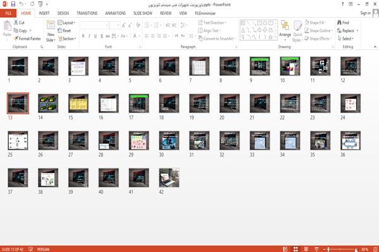Switch to Normal view in status bar
This screenshot has height=252, width=379.
pos(286,249)
